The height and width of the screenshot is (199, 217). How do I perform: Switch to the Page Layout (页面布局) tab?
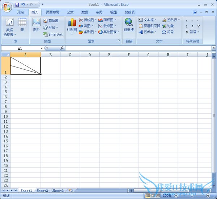coord(52,12)
